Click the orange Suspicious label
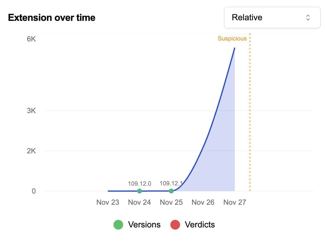 pyautogui.click(x=232, y=38)
